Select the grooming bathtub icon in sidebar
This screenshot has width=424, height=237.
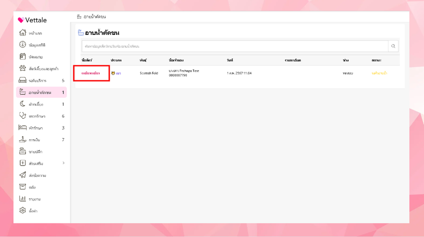click(x=23, y=92)
